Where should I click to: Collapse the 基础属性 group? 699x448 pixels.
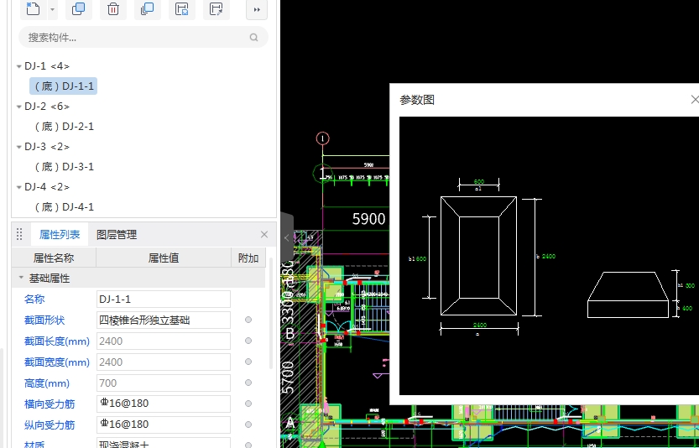coord(20,278)
